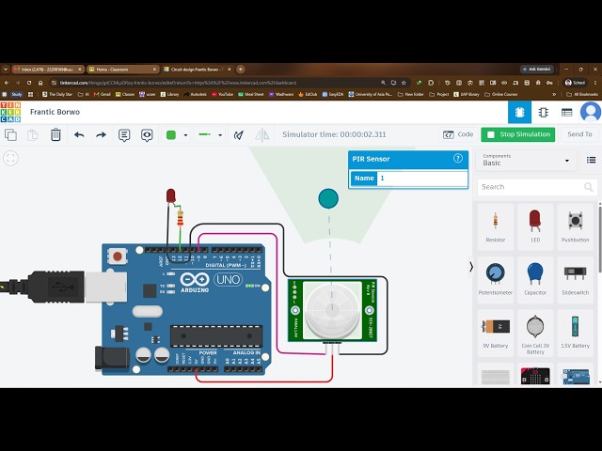Select the Pushbutton component
The image size is (602, 451).
pyautogui.click(x=575, y=226)
